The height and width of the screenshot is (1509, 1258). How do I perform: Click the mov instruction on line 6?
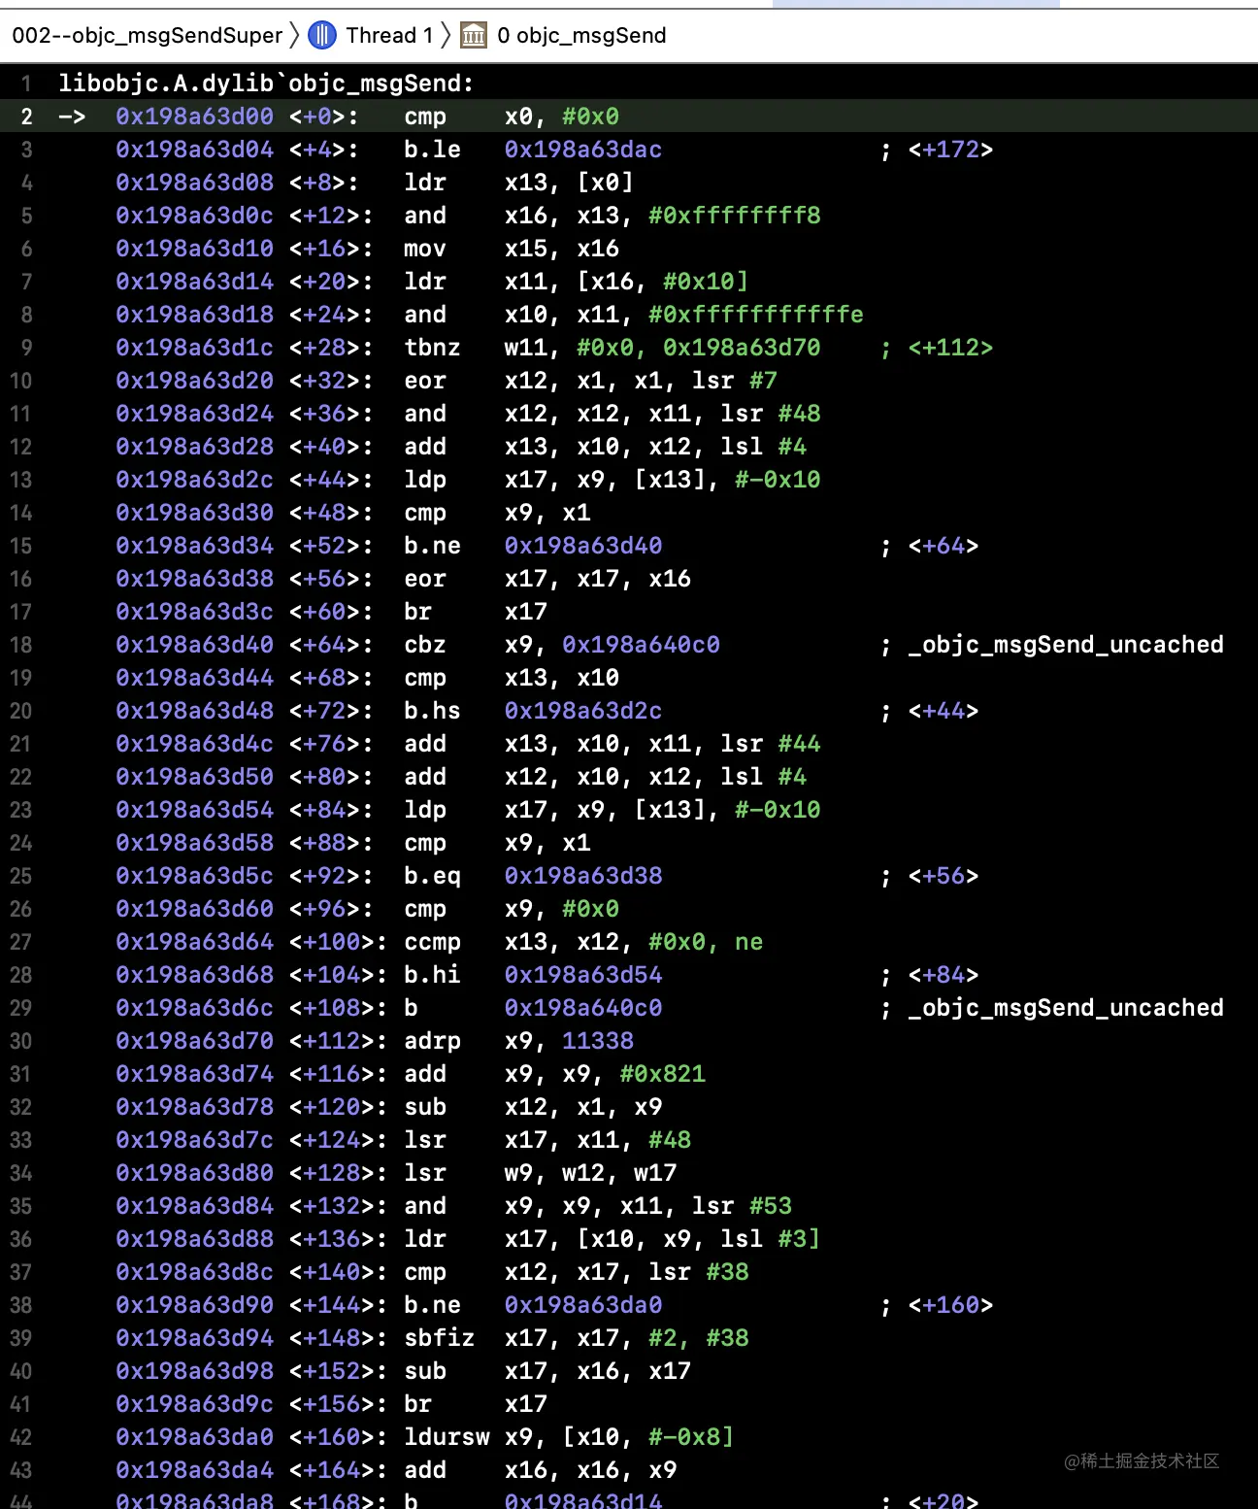[x=425, y=249]
